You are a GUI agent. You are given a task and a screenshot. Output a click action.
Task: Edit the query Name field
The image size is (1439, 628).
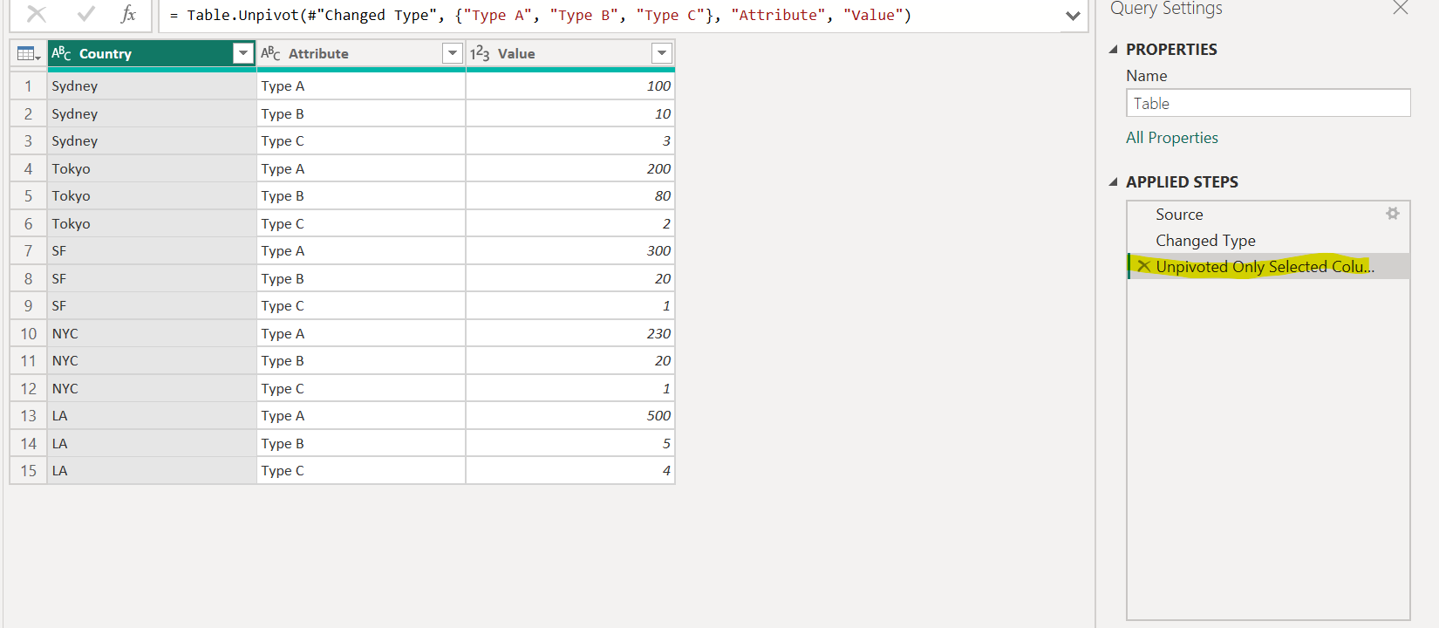click(x=1268, y=103)
